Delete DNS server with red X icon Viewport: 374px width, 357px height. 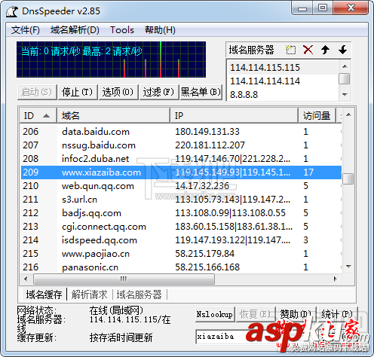[x=308, y=50]
